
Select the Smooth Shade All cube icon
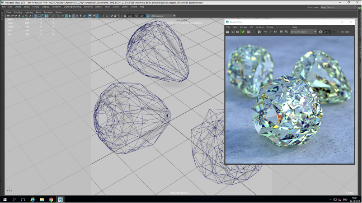[x=66, y=16]
